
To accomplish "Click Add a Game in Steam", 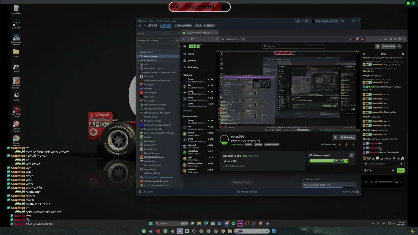I will point(146,192).
